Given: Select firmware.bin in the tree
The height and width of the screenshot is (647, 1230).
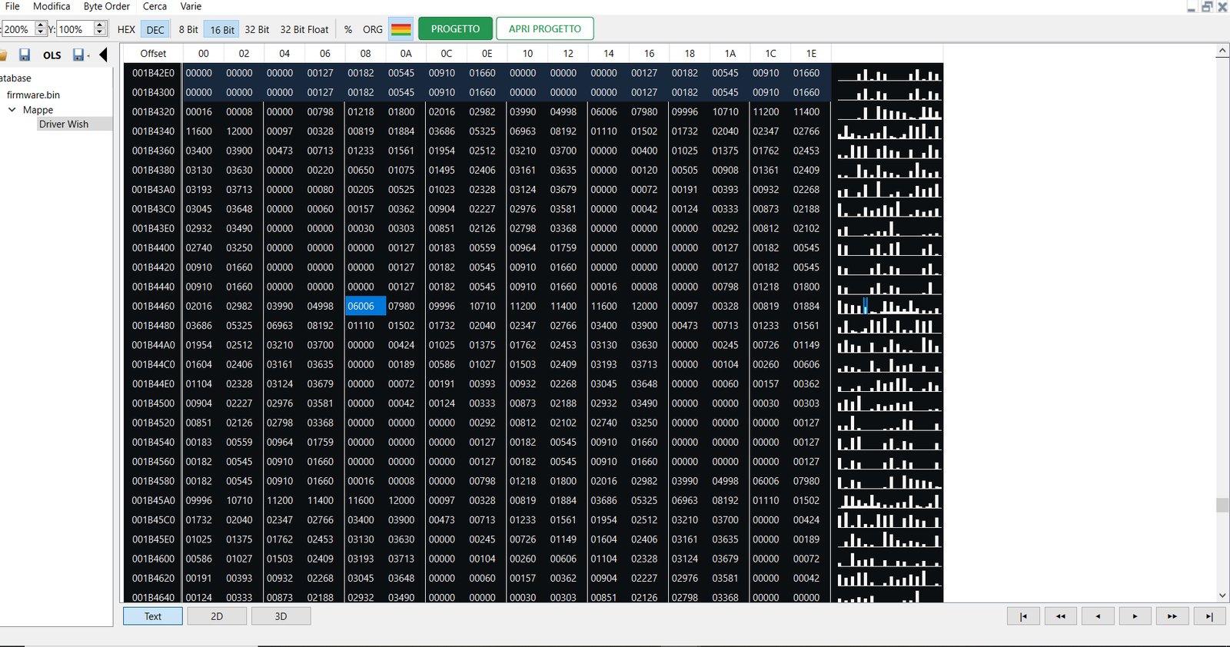Looking at the screenshot, I should click(33, 95).
